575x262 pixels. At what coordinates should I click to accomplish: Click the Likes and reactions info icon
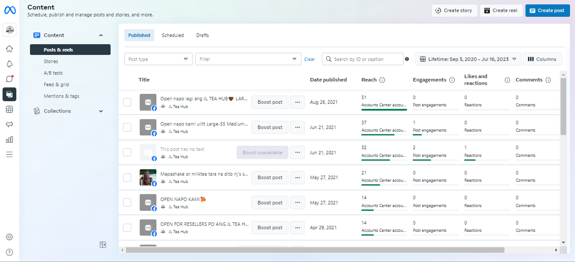[x=507, y=80]
